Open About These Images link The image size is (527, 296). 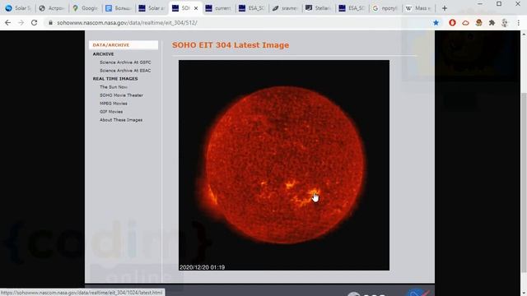tap(121, 120)
